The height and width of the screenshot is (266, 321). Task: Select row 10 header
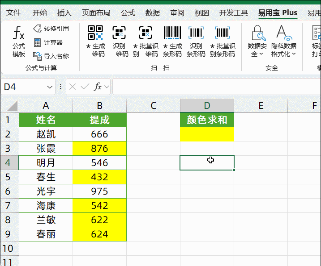click(9, 249)
